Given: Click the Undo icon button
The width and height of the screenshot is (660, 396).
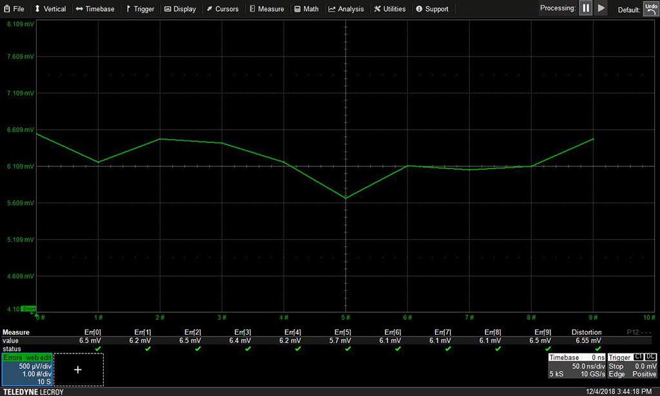Looking at the screenshot, I should pyautogui.click(x=650, y=8).
